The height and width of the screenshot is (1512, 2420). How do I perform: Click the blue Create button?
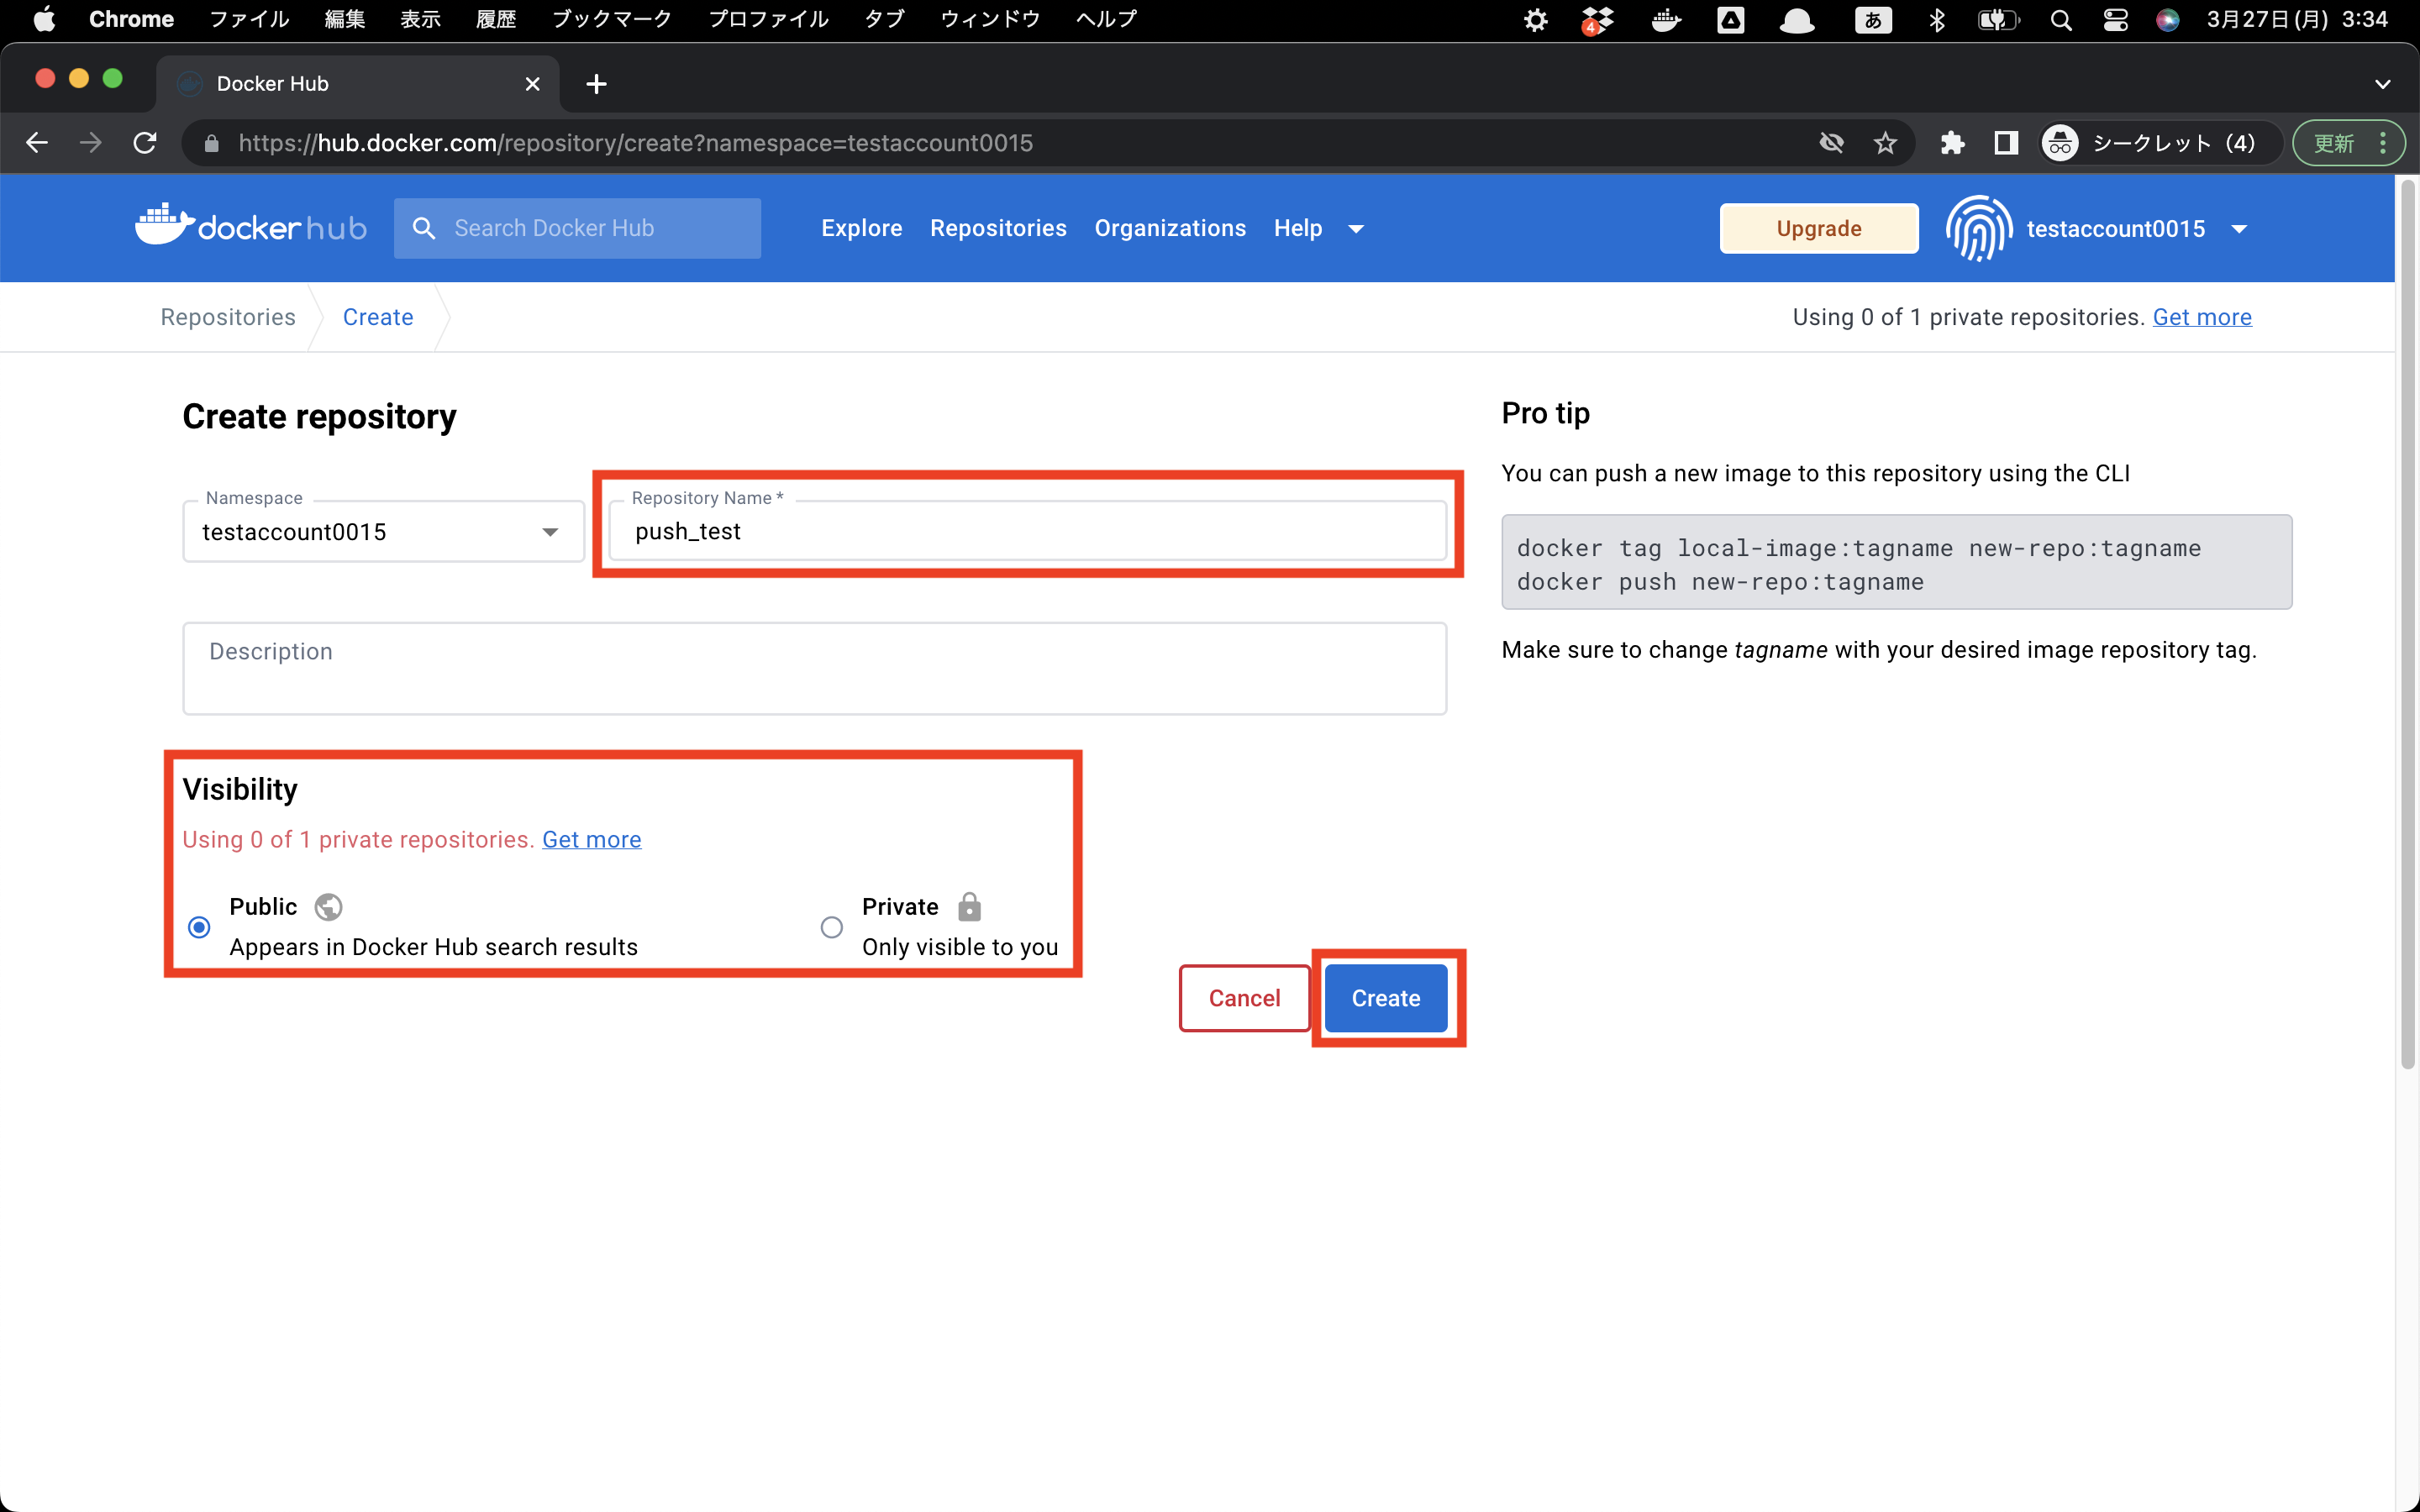coord(1385,997)
